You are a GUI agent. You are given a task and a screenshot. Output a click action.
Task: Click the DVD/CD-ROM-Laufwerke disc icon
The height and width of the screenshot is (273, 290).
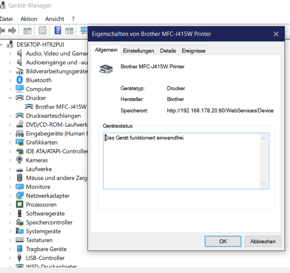(x=20, y=124)
